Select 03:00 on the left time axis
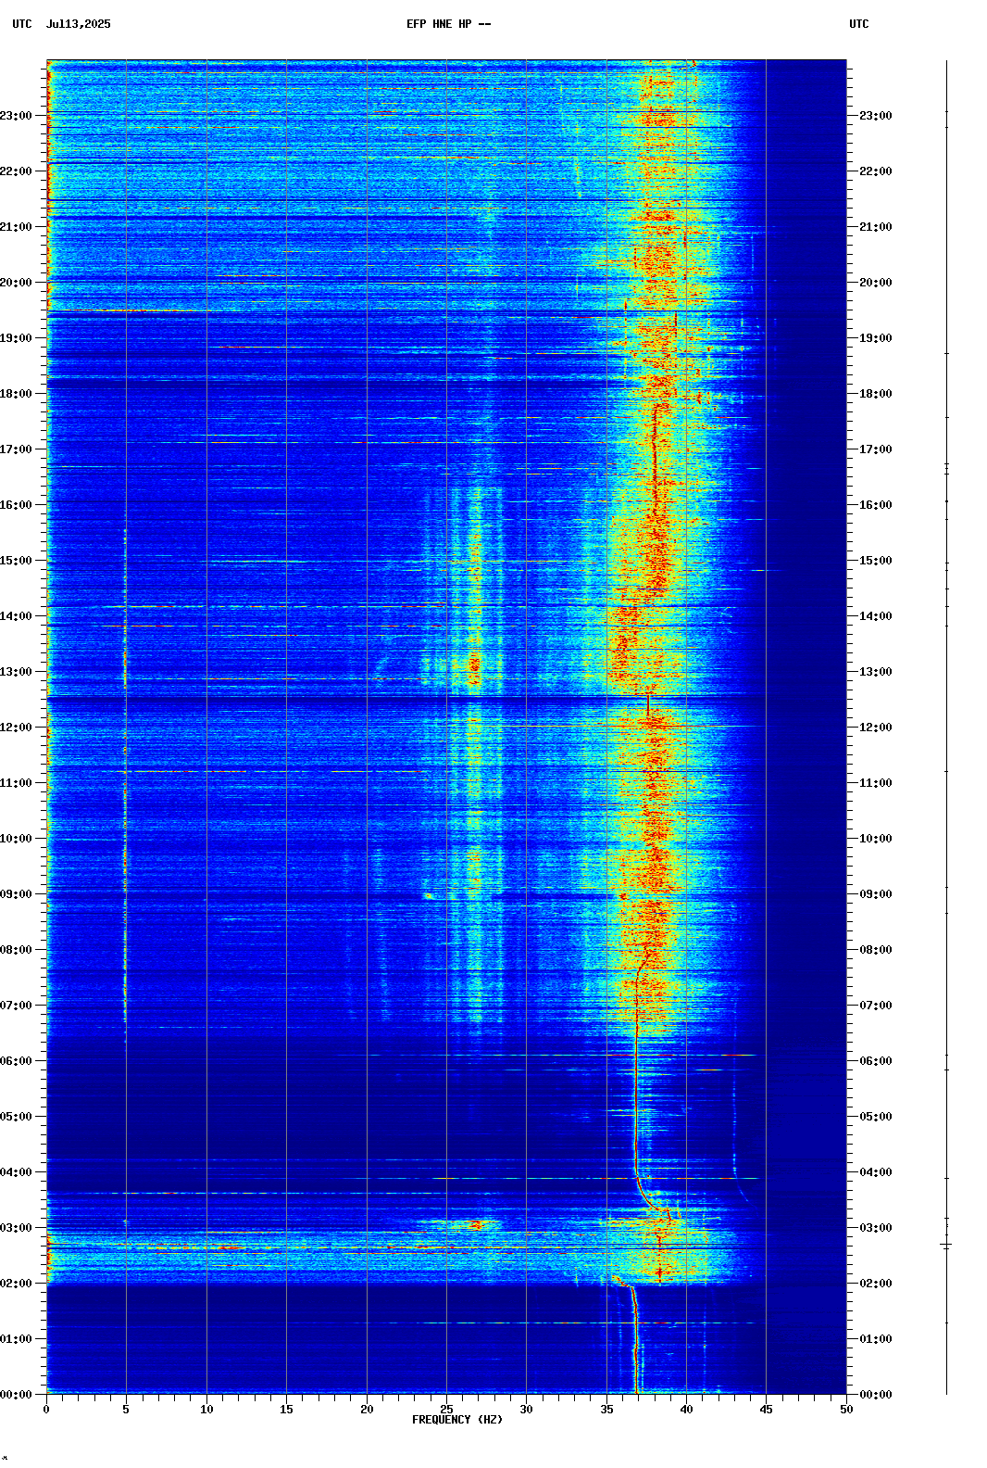Viewport: 987px width, 1468px height. 17,1228
